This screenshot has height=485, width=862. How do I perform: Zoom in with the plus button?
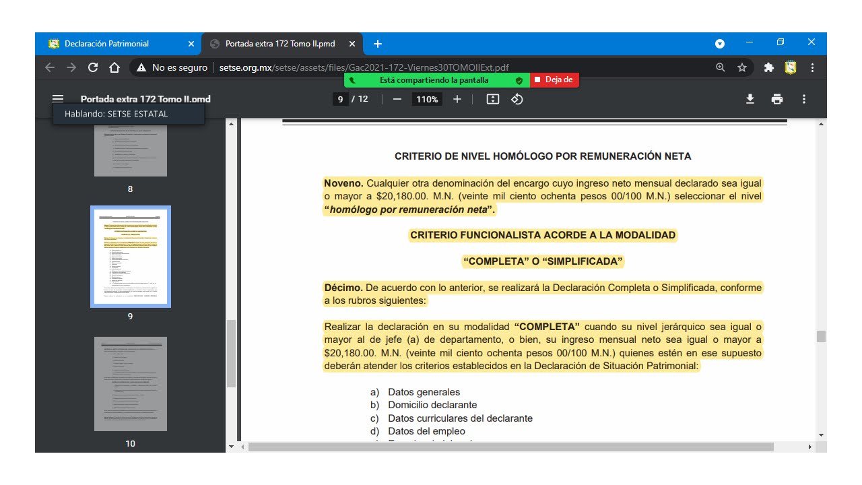tap(457, 99)
